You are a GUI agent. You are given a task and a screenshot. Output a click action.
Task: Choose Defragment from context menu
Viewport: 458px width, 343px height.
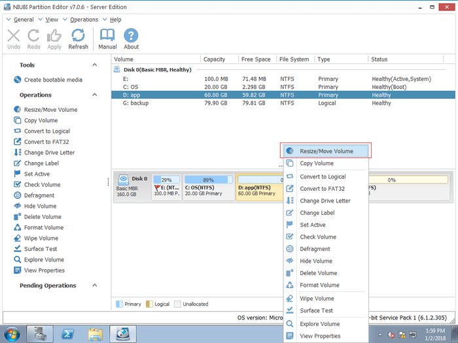coord(326,249)
